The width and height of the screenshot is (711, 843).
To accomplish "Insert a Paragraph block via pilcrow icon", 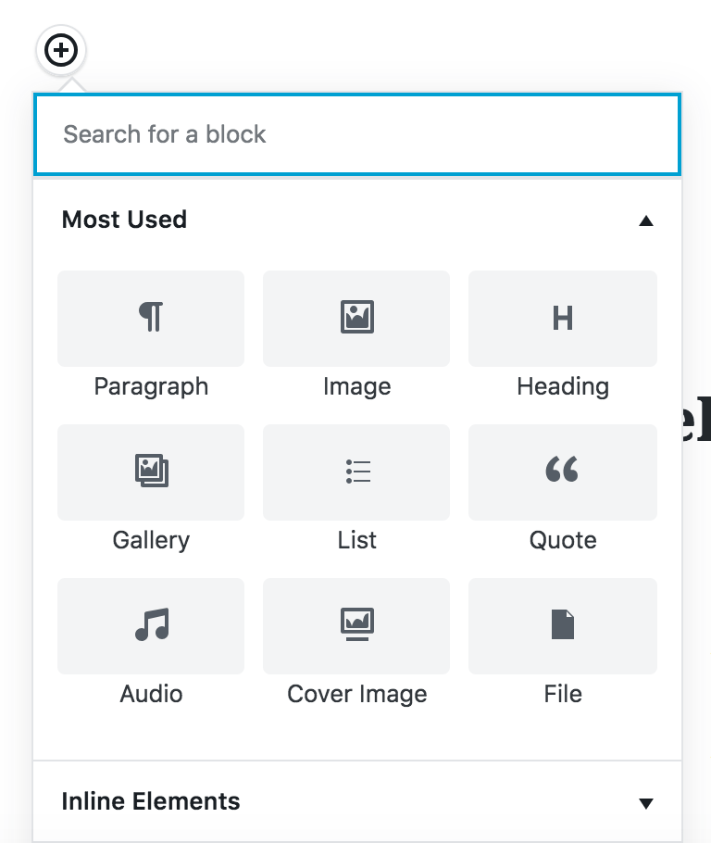I will 151,318.
